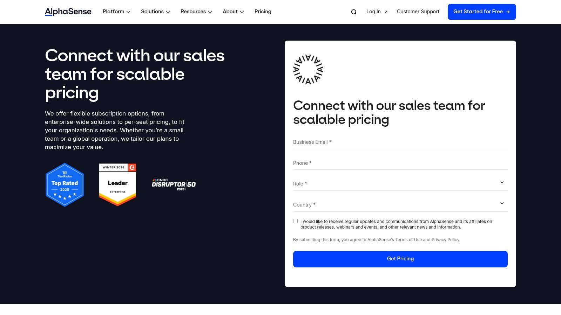Click the Role chevron indicator
Viewport: 561px width, 315px height.
(x=502, y=182)
